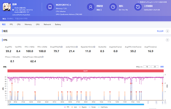Screen dimensions: 171x109
Task: Click the BigJank value 11.0
Action: [x=88, y=51]
